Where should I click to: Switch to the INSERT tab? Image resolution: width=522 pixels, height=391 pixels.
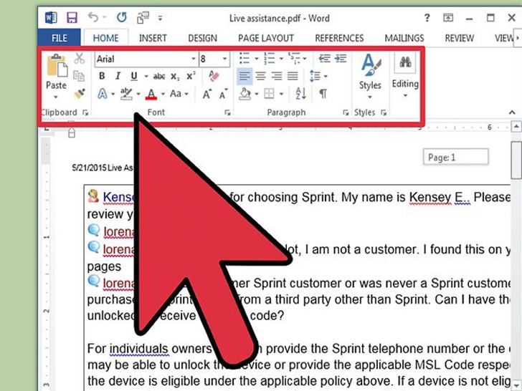153,38
